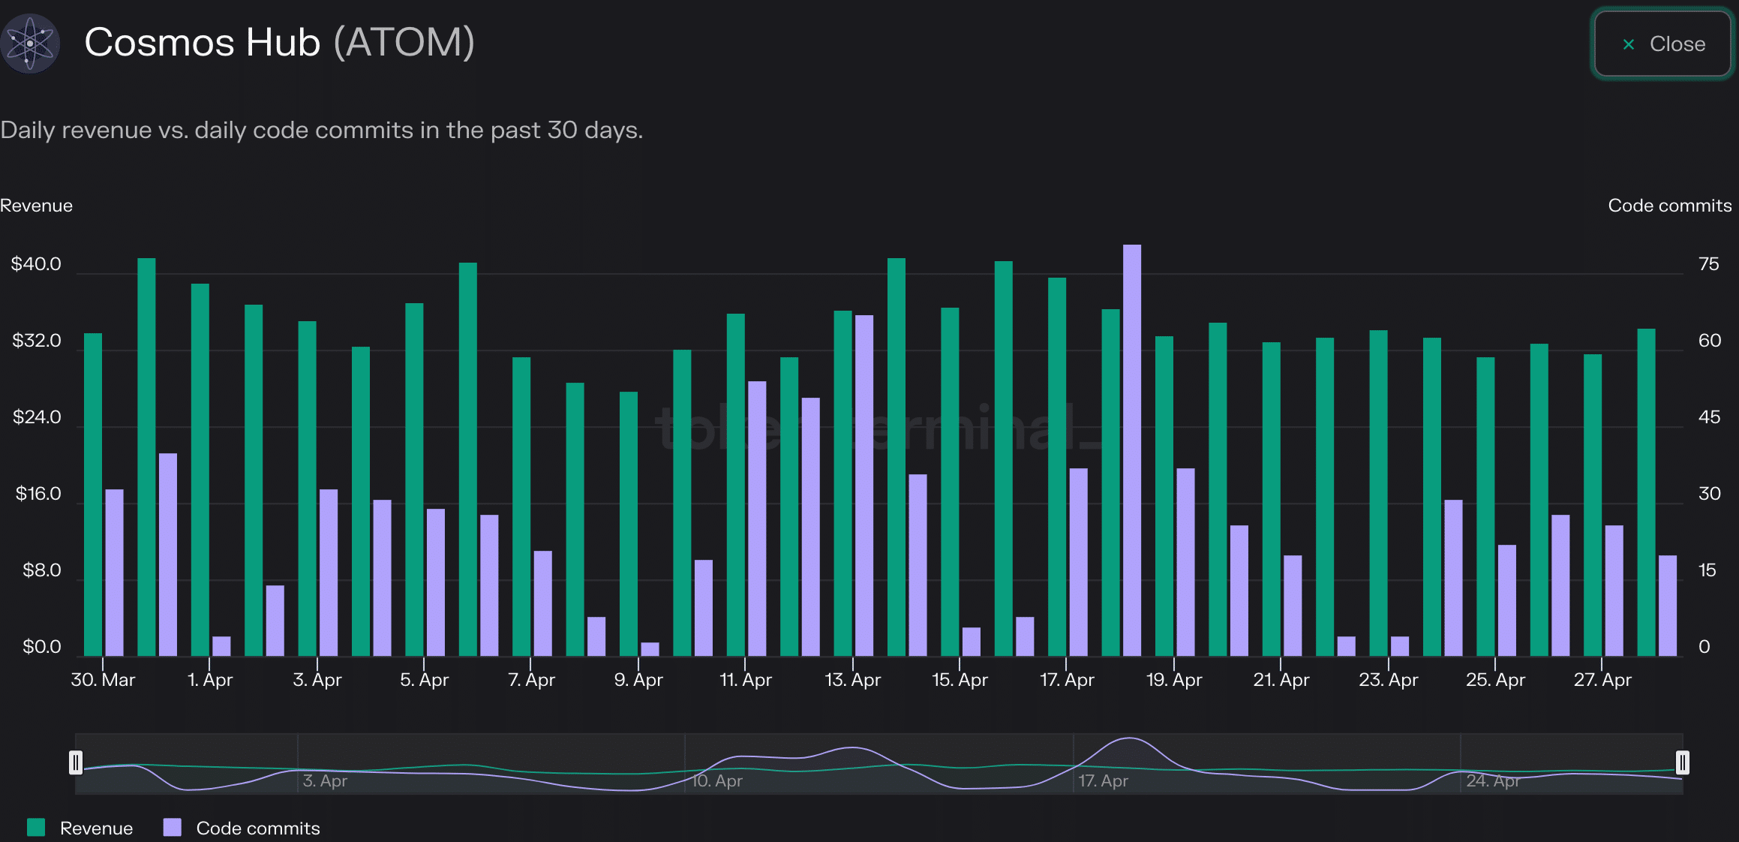Click the last green revenue bar on right
This screenshot has height=842, width=1739.
[x=1647, y=492]
